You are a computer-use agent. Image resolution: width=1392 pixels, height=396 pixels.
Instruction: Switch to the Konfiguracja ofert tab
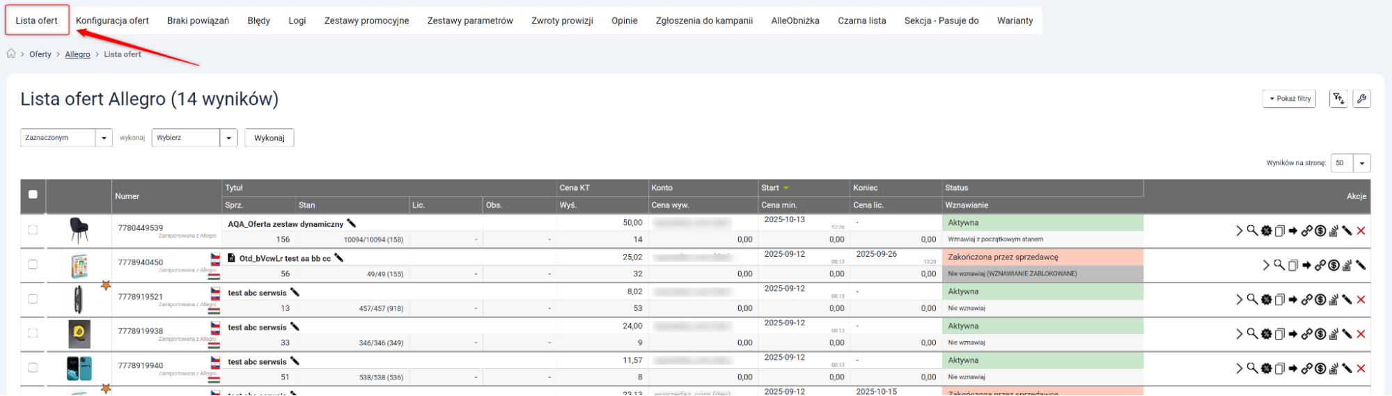(x=112, y=20)
